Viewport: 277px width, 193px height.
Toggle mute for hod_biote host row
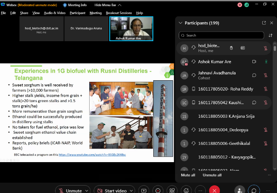pos(265,48)
